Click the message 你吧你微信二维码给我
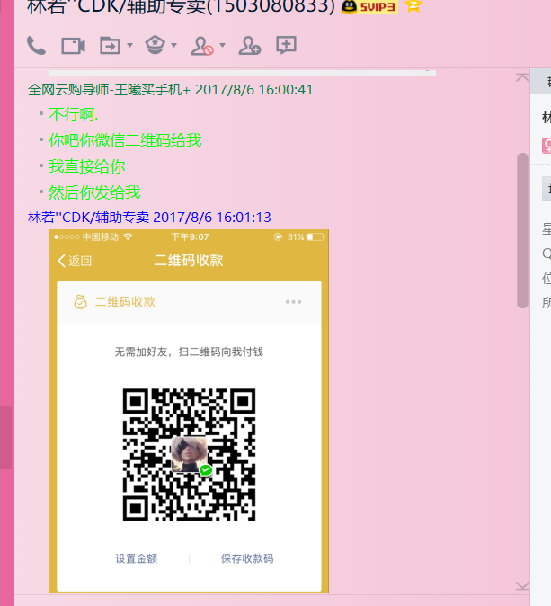Viewport: 551px width, 606px height. click(x=125, y=140)
